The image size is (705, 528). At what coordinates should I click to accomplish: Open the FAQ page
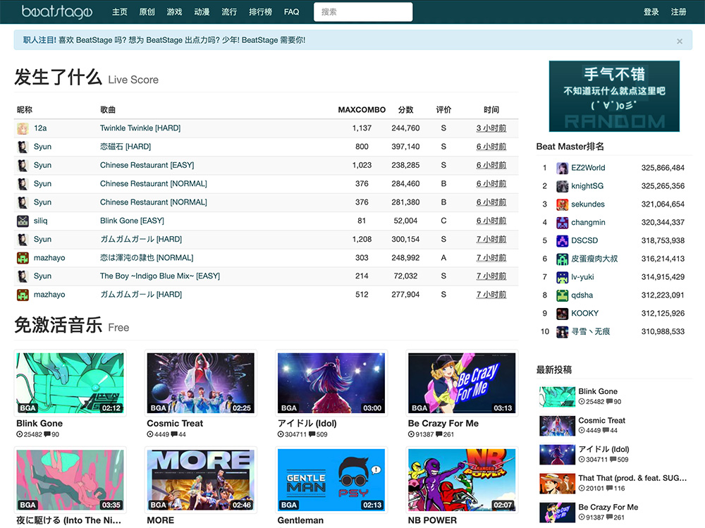[x=291, y=12]
